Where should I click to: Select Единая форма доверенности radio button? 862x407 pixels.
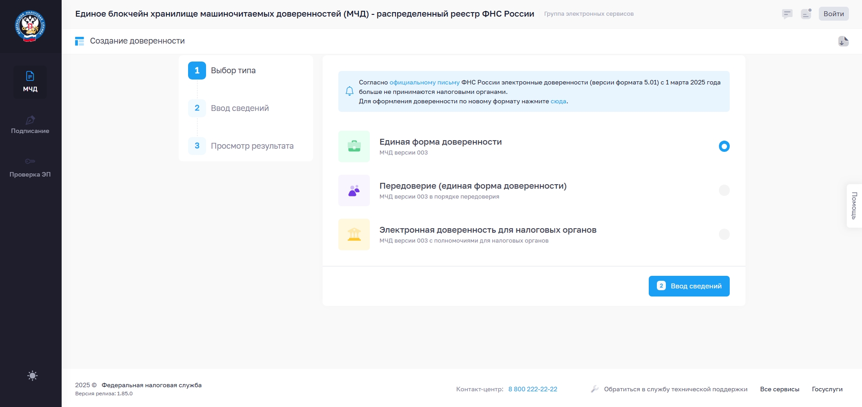[x=724, y=146]
